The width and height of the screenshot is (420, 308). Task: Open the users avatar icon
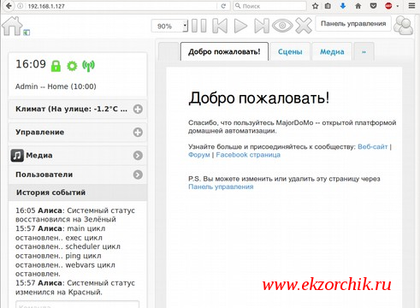click(x=403, y=26)
